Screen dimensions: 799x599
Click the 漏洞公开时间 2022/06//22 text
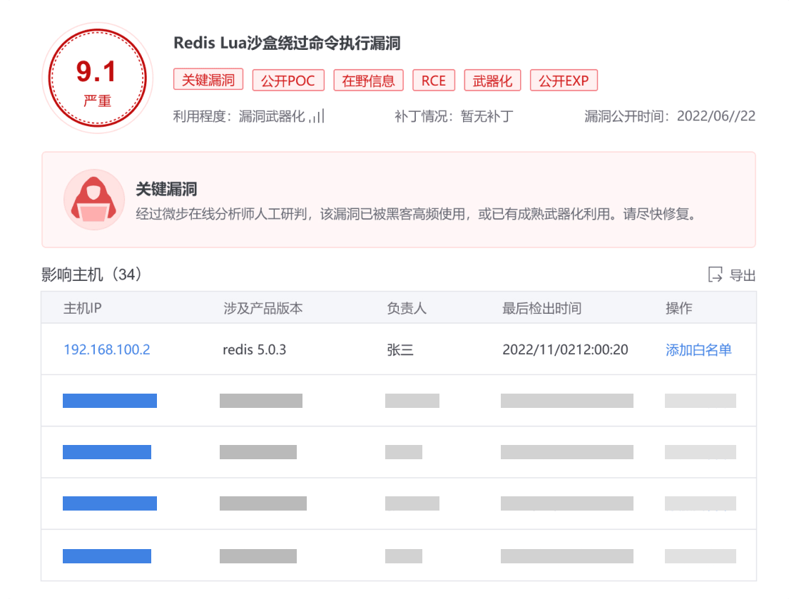670,116
